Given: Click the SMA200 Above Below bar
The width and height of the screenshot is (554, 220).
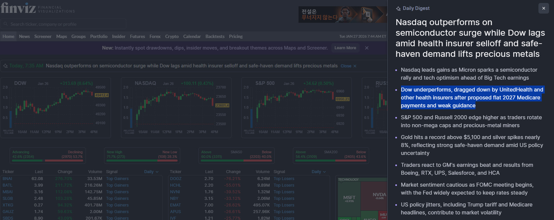Looking at the screenshot, I should (331, 156).
